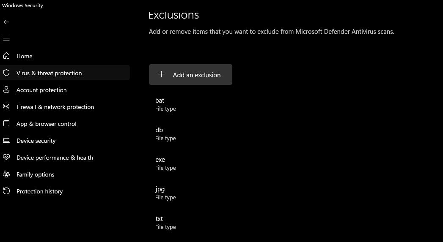Viewport: 443px width, 242px height.
Task: Go to Protection history section
Action: click(39, 191)
